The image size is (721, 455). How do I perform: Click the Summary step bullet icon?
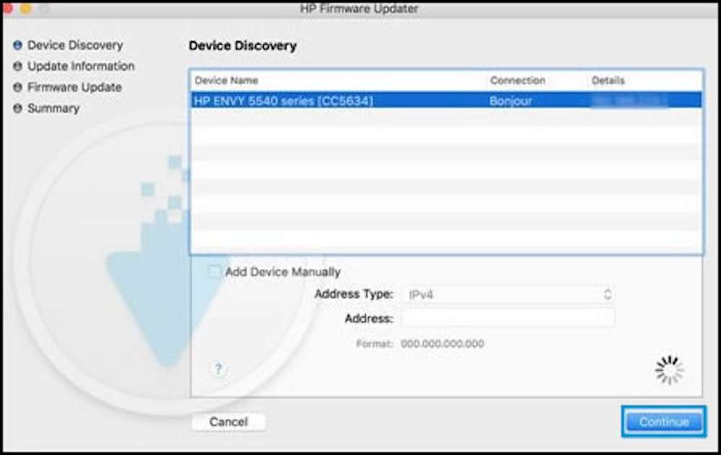[x=18, y=108]
